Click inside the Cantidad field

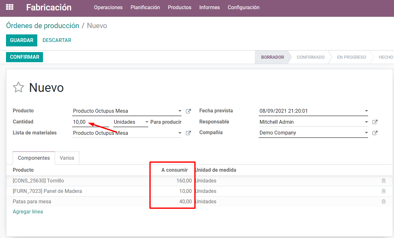[89, 122]
